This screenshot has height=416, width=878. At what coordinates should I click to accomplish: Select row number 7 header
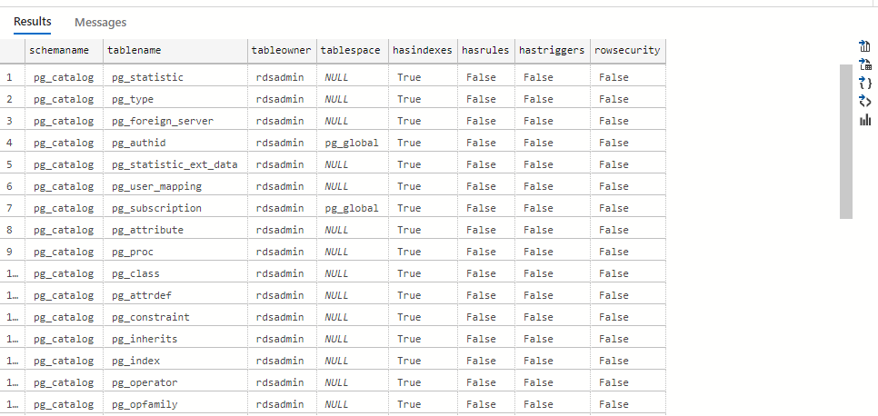click(10, 208)
